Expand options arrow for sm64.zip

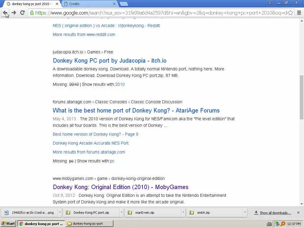(245, 213)
